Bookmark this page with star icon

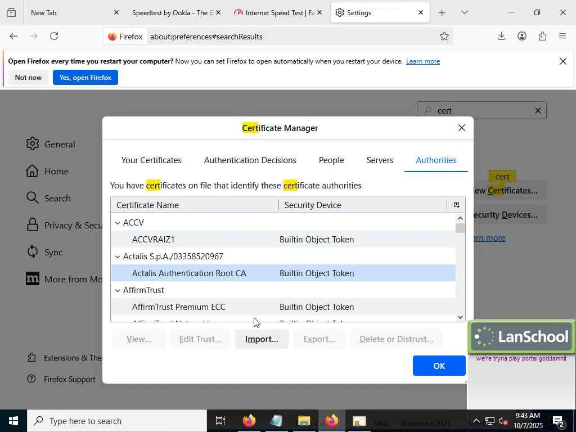pos(444,36)
